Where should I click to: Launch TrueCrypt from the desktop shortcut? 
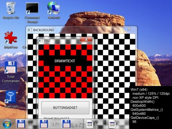pos(11,99)
